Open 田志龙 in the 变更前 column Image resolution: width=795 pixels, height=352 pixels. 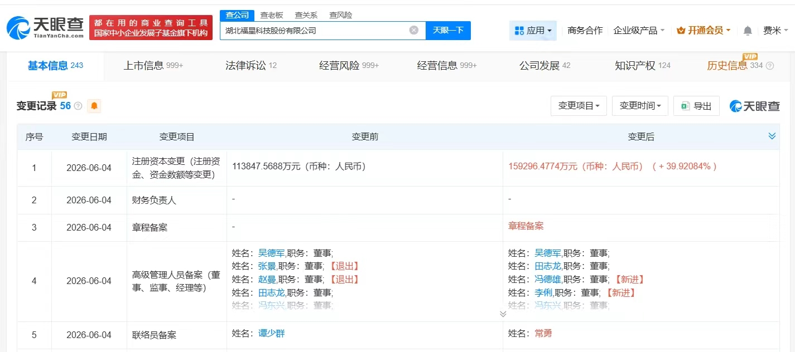pyautogui.click(x=272, y=293)
